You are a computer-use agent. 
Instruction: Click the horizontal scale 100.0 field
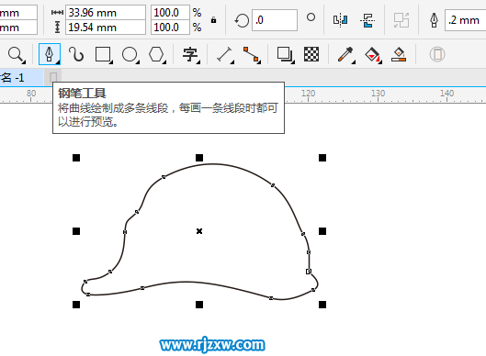[170, 13]
